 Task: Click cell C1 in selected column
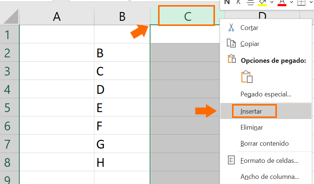[x=185, y=34]
